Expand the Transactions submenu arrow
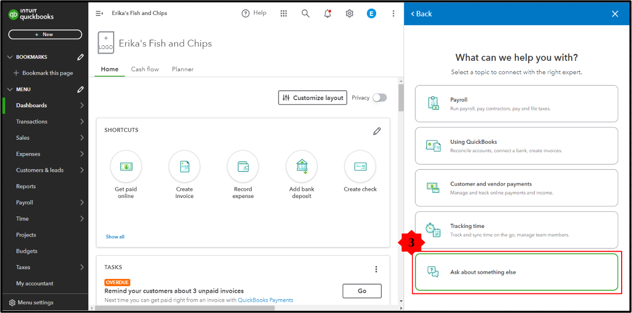The height and width of the screenshot is (313, 632). 82,122
